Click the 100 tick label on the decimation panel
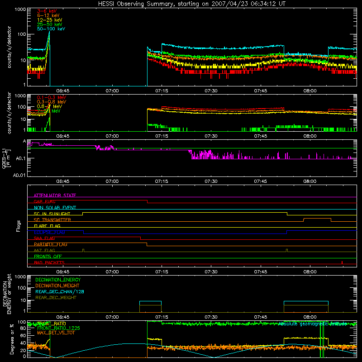The height and width of the screenshot is (362, 362). click(x=22, y=288)
